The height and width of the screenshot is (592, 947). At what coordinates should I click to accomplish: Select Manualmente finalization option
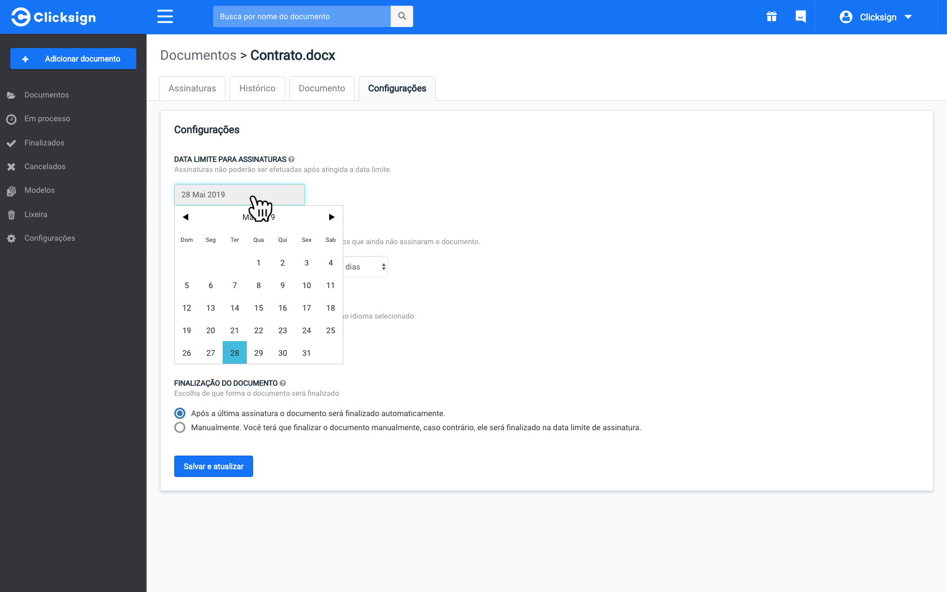point(180,427)
